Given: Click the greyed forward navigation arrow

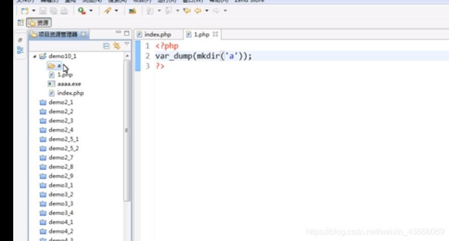Looking at the screenshot, I should pyautogui.click(x=216, y=11).
